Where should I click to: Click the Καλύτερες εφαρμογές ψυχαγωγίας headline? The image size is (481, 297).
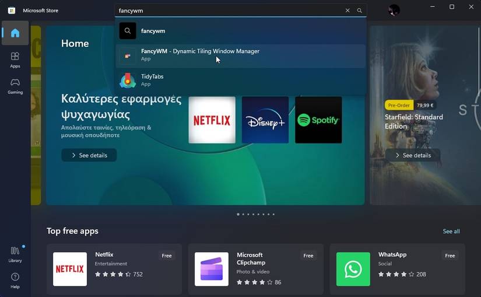coord(121,107)
